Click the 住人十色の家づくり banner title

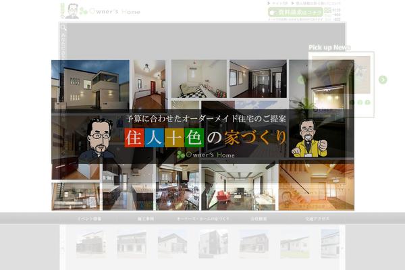206,138
